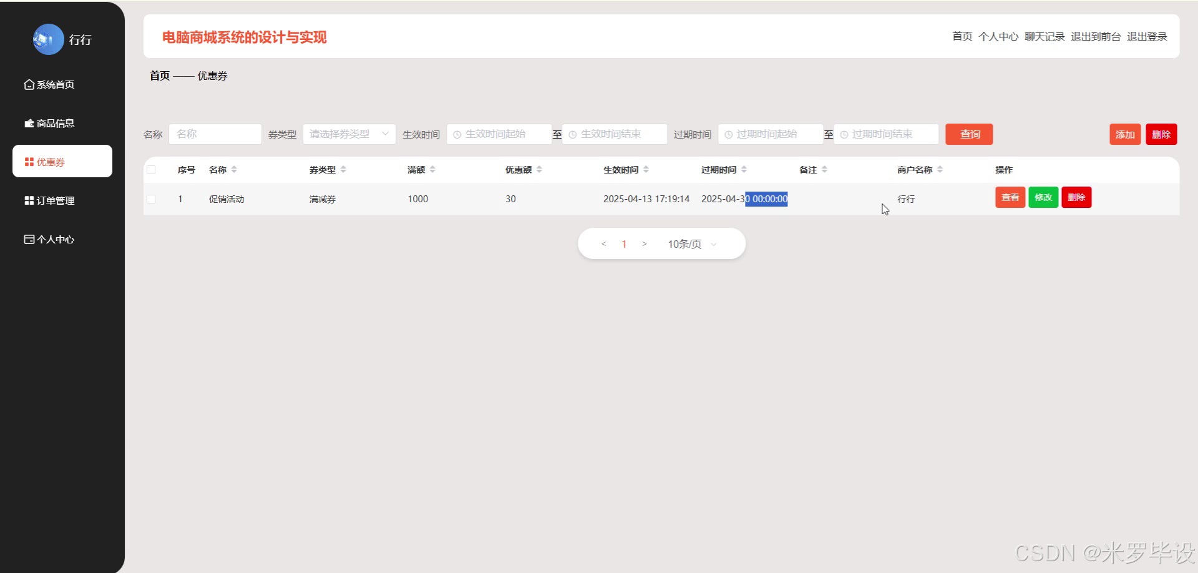Open 聊天记录 in the top navigation
Image resolution: width=1198 pixels, height=573 pixels.
click(1045, 37)
